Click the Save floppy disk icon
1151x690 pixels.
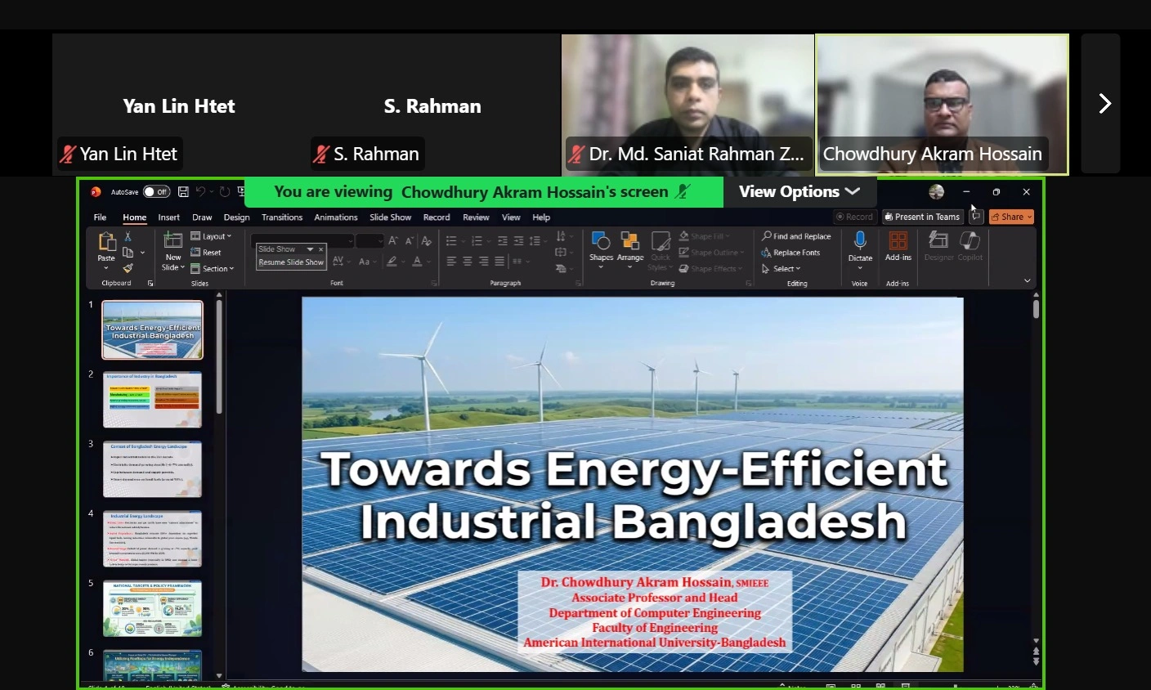[183, 192]
